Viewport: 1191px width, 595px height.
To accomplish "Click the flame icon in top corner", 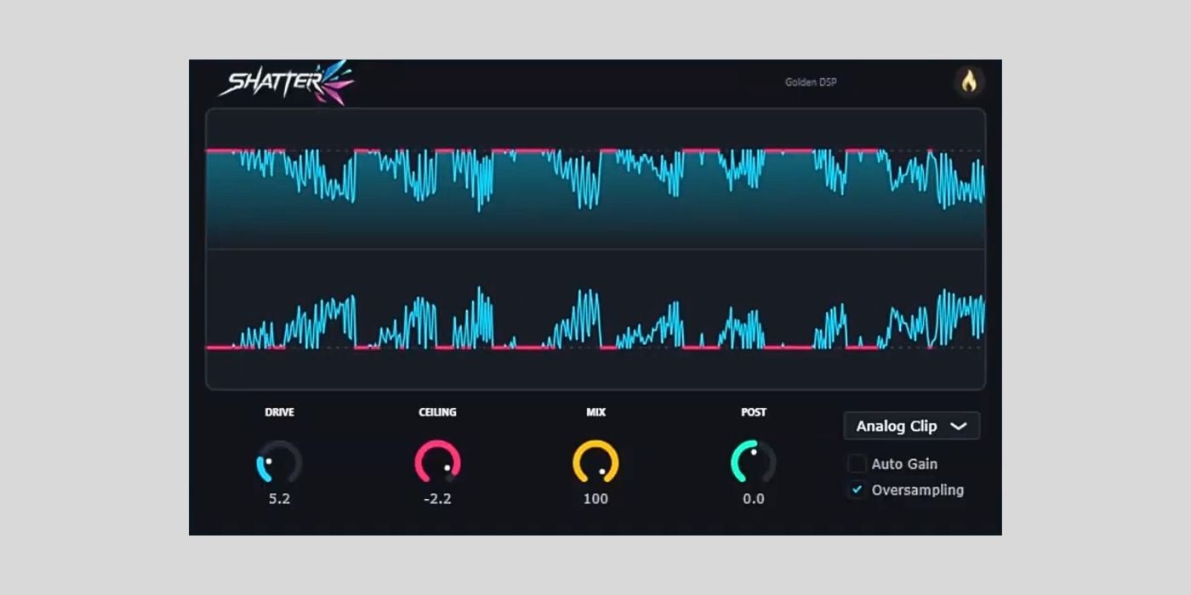I will pos(969,82).
